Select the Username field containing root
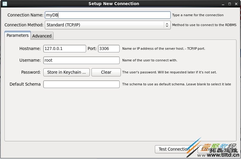 81,60
